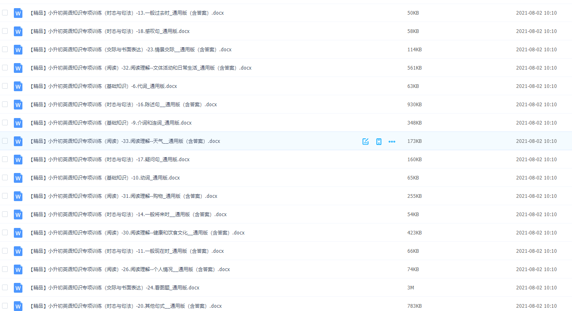The image size is (572, 311).
Task: Open the 感叹句 document link
Action: tap(109, 31)
